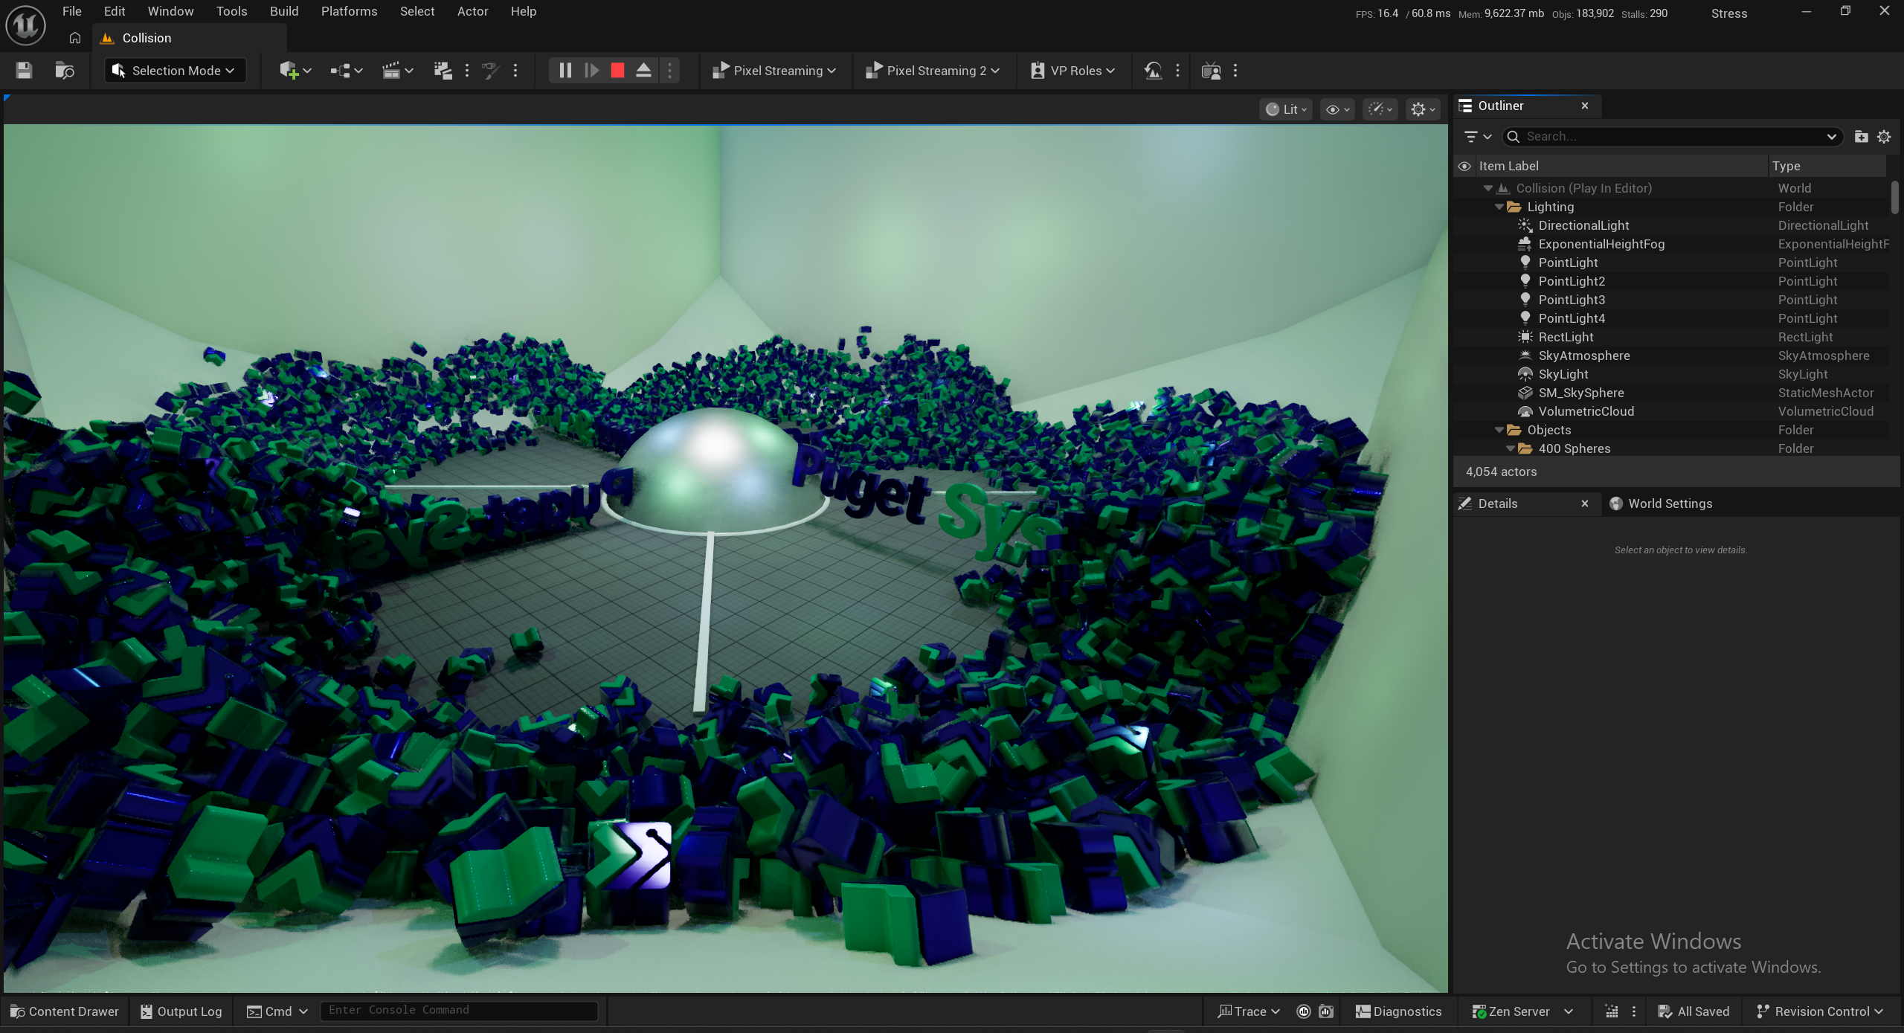1904x1033 pixels.
Task: Open the Outliner filter dropdown
Action: 1478,137
